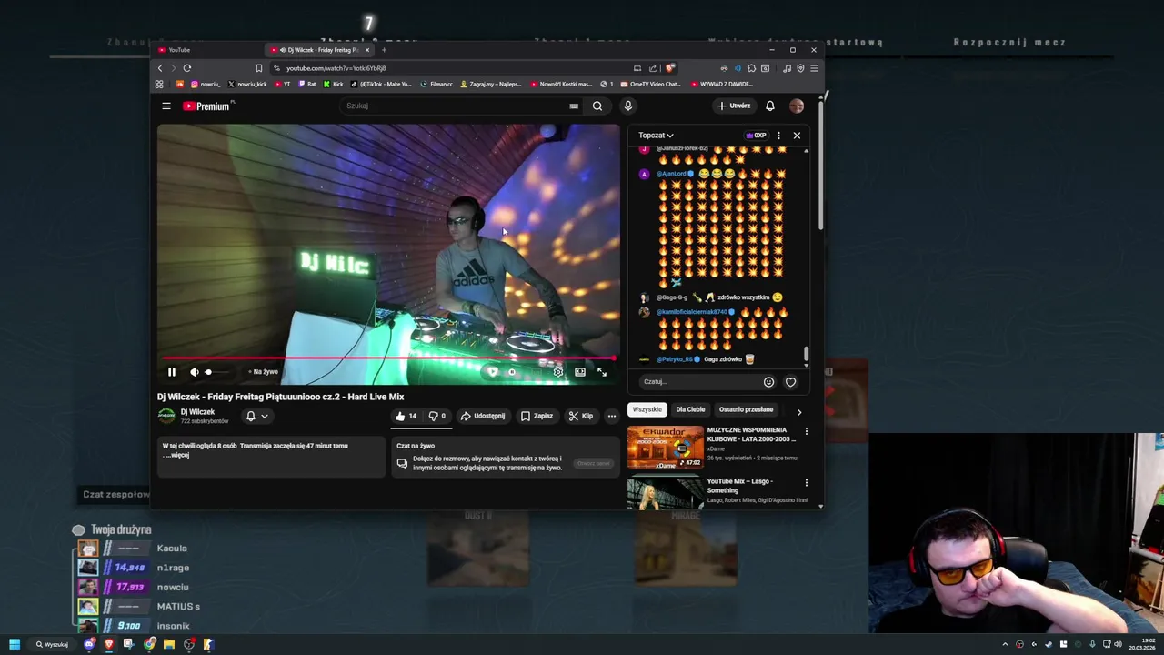
Task: Open File Explorer from taskbar
Action: click(169, 644)
